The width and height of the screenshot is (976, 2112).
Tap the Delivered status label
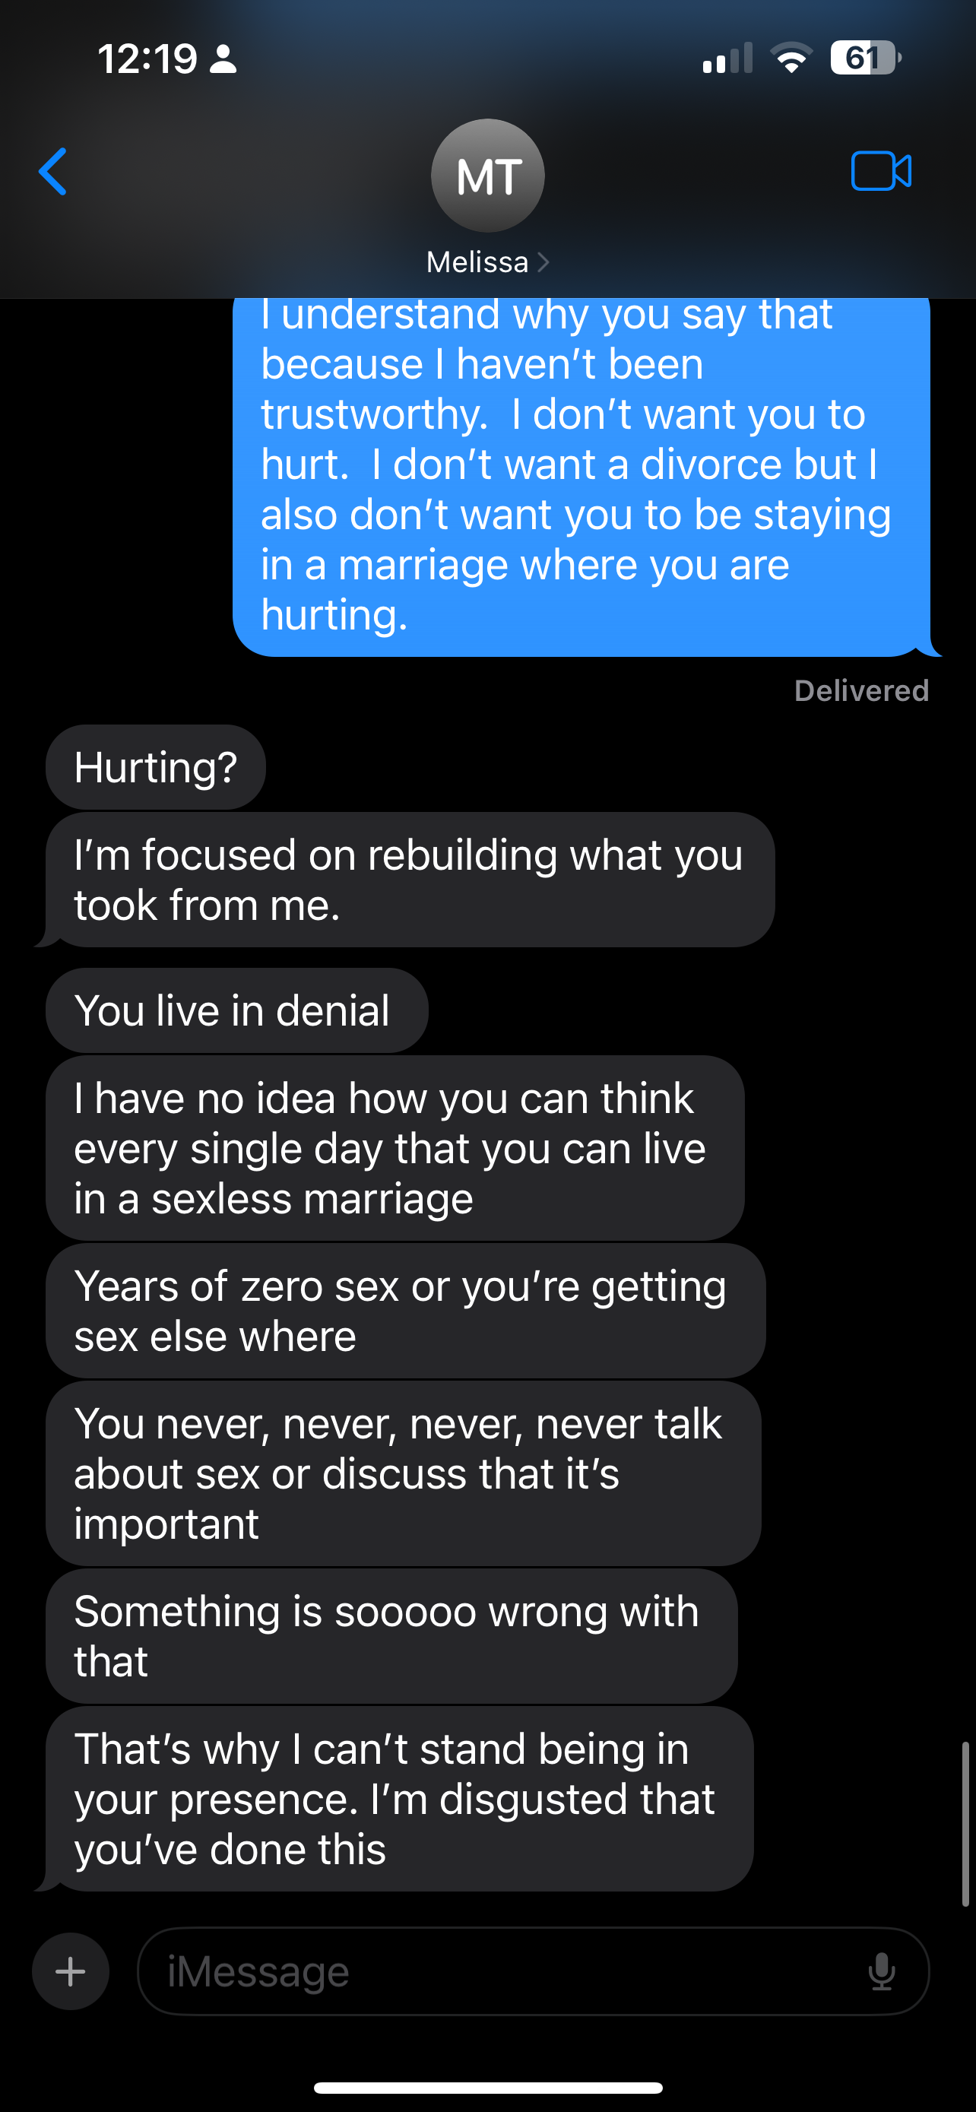coord(861,690)
